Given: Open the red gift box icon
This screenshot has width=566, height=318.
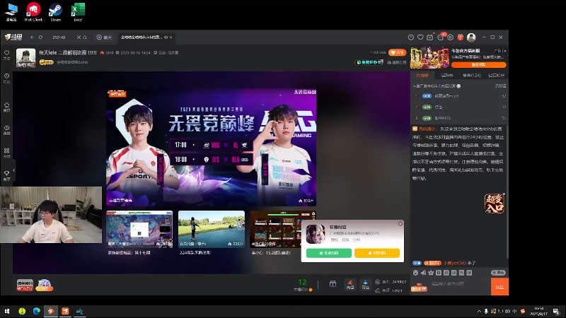Looking at the screenshot, I should coord(461,37).
